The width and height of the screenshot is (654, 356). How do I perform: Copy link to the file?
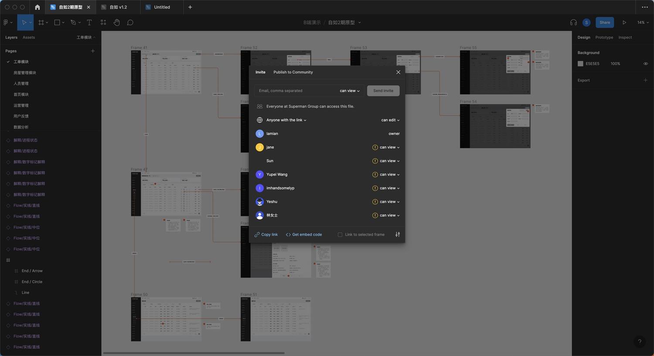pyautogui.click(x=266, y=234)
